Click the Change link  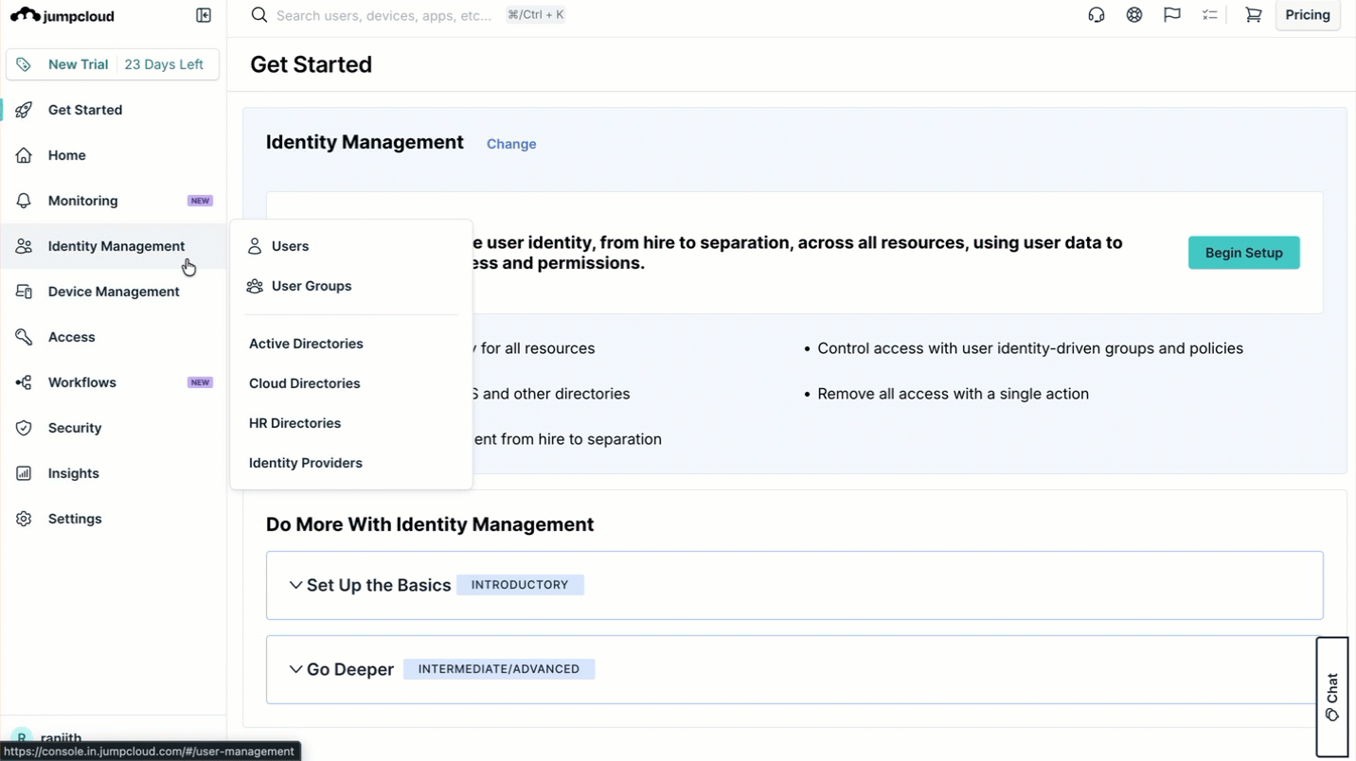(x=511, y=144)
